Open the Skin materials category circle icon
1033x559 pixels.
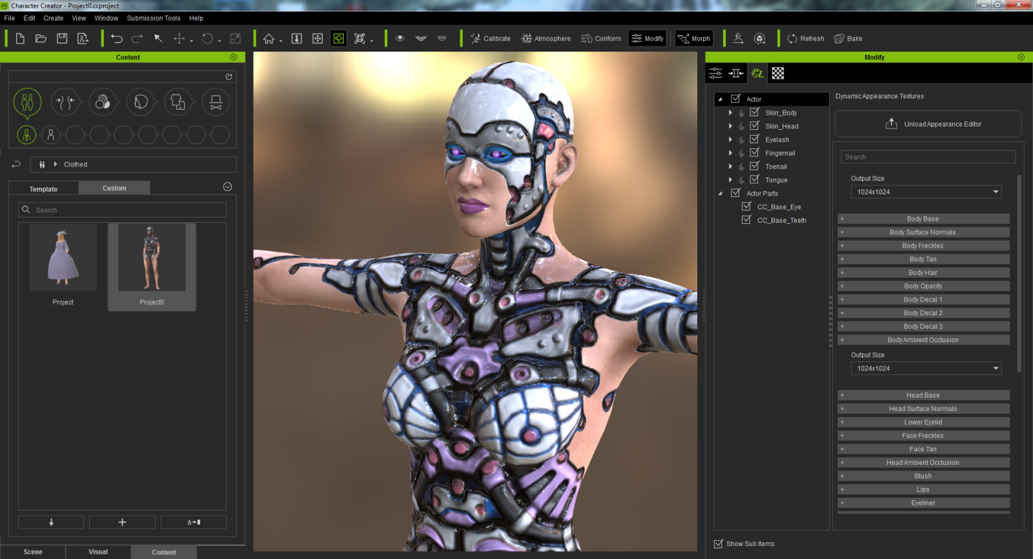[x=103, y=102]
